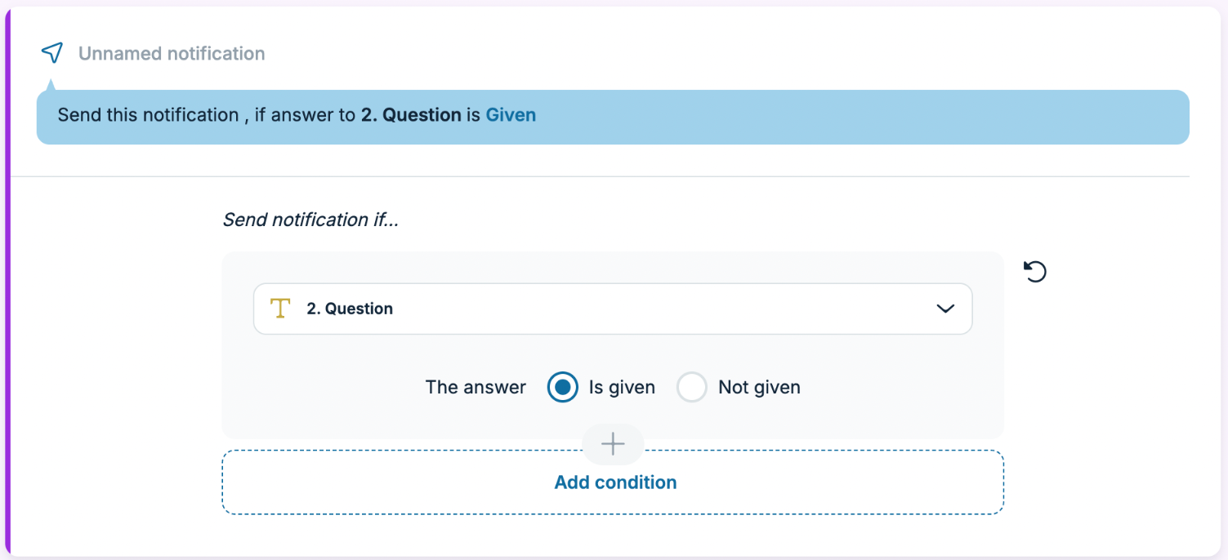Image resolution: width=1228 pixels, height=560 pixels.
Task: Select the Not given radio button
Action: (691, 388)
